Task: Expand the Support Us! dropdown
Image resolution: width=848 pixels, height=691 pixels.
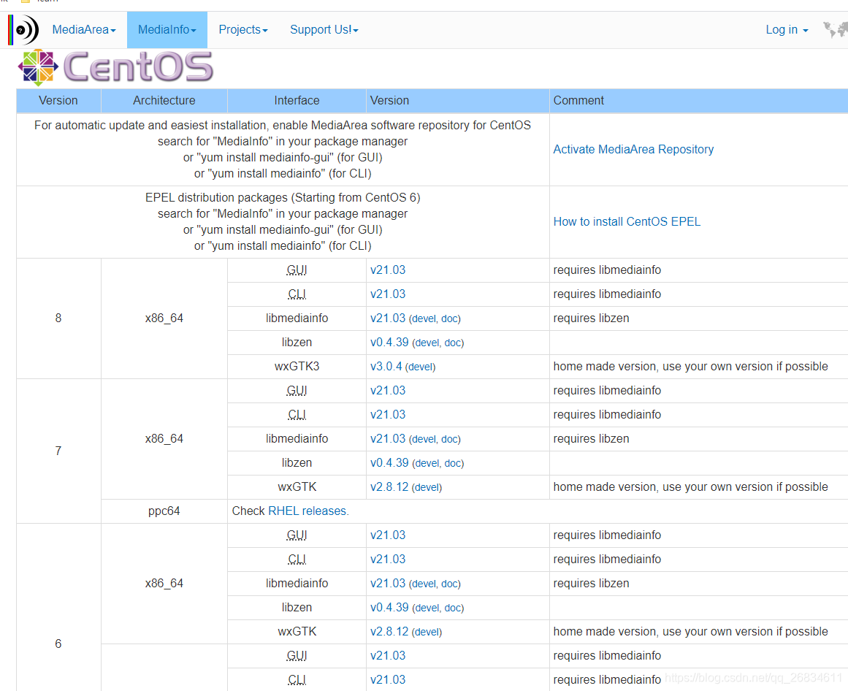Action: (x=324, y=30)
